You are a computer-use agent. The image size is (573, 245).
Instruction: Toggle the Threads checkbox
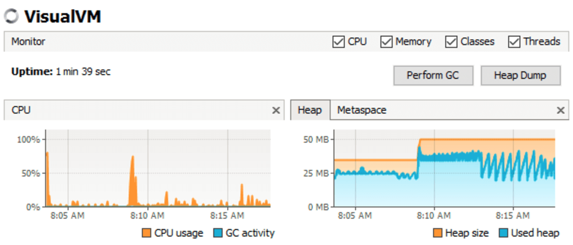[514, 42]
